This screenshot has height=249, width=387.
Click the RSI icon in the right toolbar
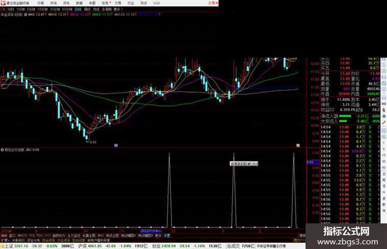coord(384,103)
